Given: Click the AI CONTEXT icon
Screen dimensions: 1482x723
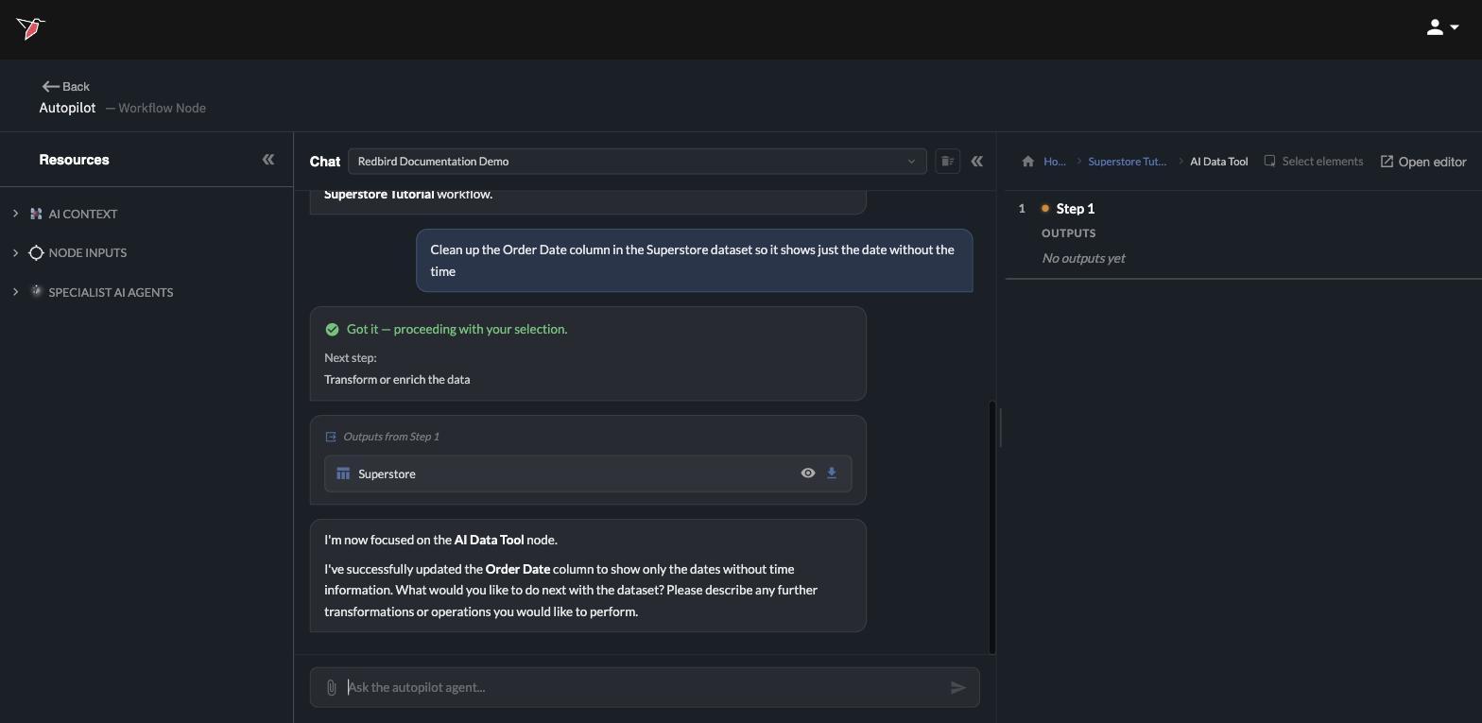Looking at the screenshot, I should [36, 214].
